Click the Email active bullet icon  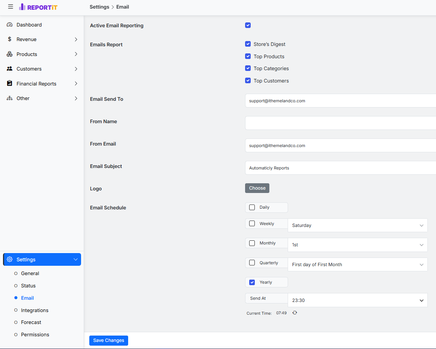[16, 297]
